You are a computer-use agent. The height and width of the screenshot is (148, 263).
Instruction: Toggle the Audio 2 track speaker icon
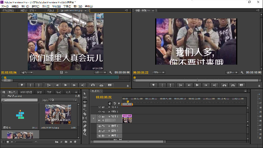(x=99, y=131)
